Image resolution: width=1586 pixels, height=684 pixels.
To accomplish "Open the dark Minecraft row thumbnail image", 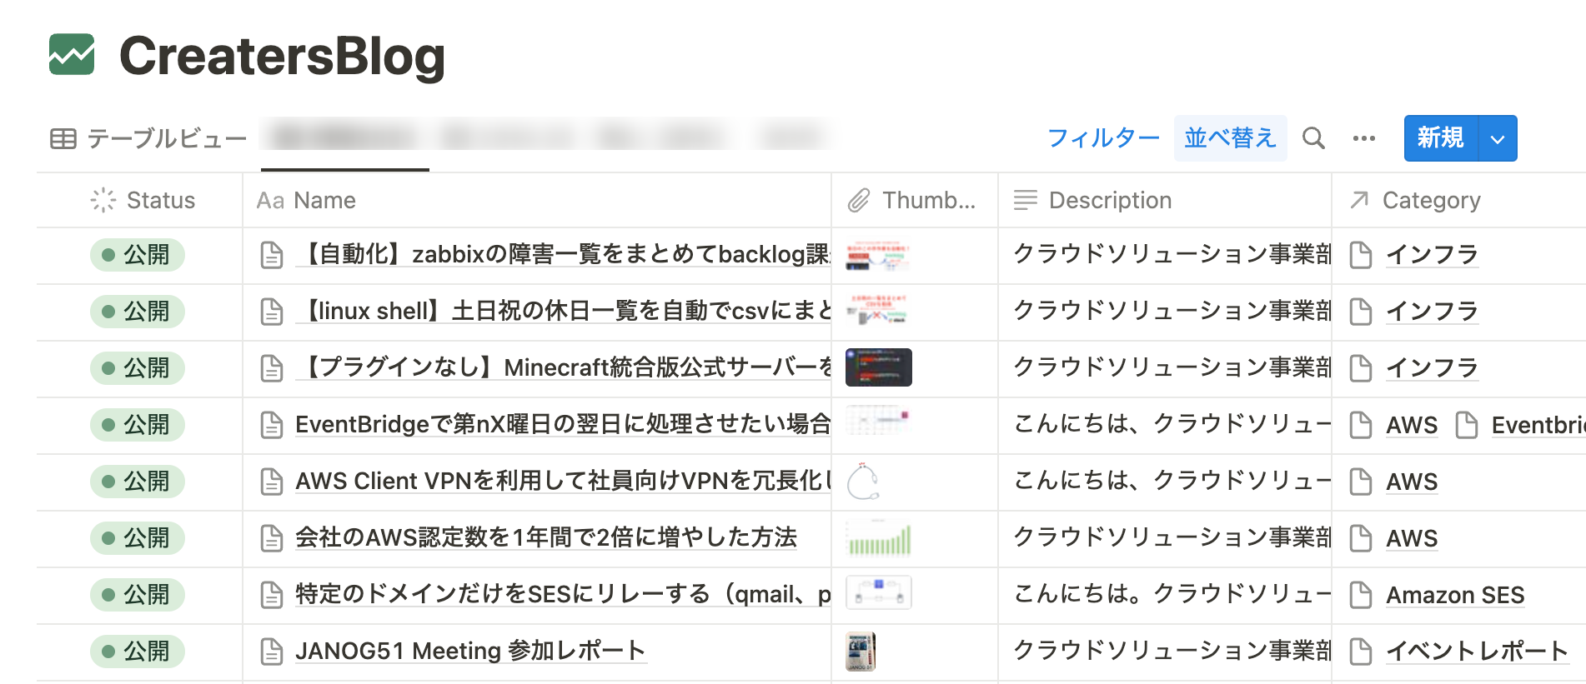I will coord(878,367).
